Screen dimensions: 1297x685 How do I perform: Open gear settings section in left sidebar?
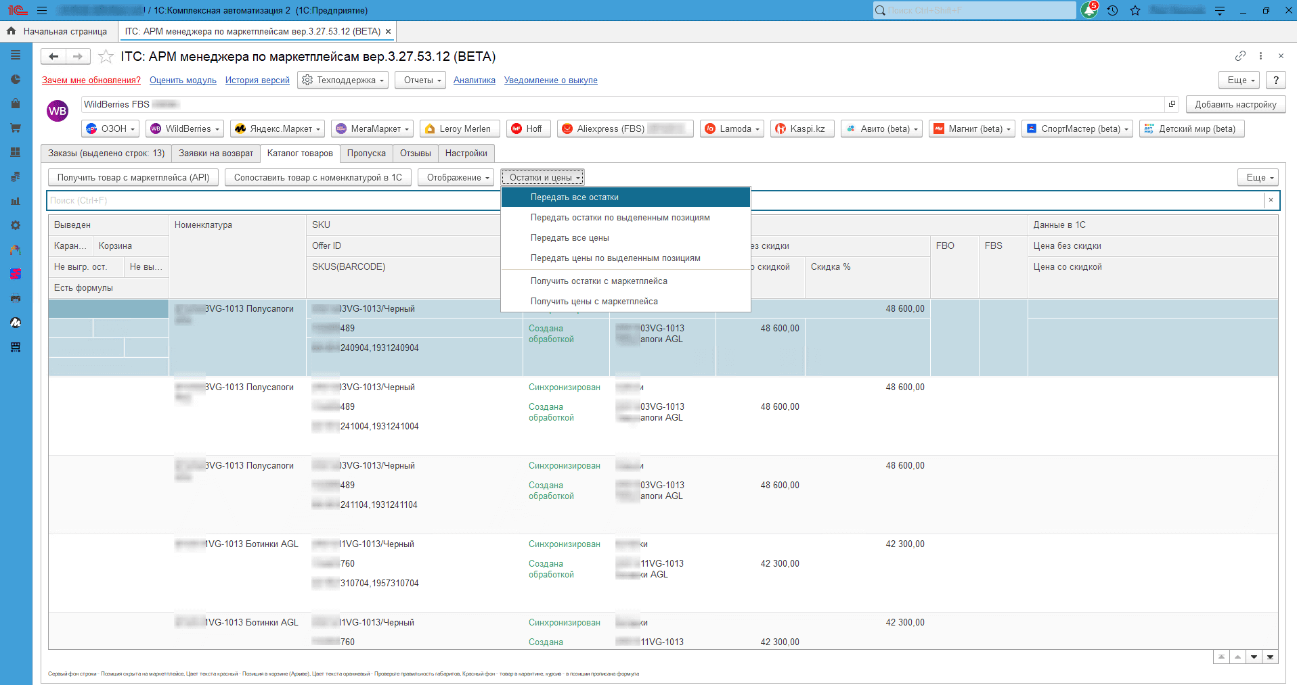pos(16,225)
